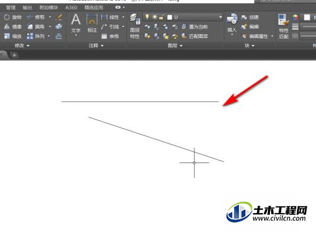The image size is (316, 237).
Task: Click the linetype icon in properties panel
Action: click(x=295, y=36)
